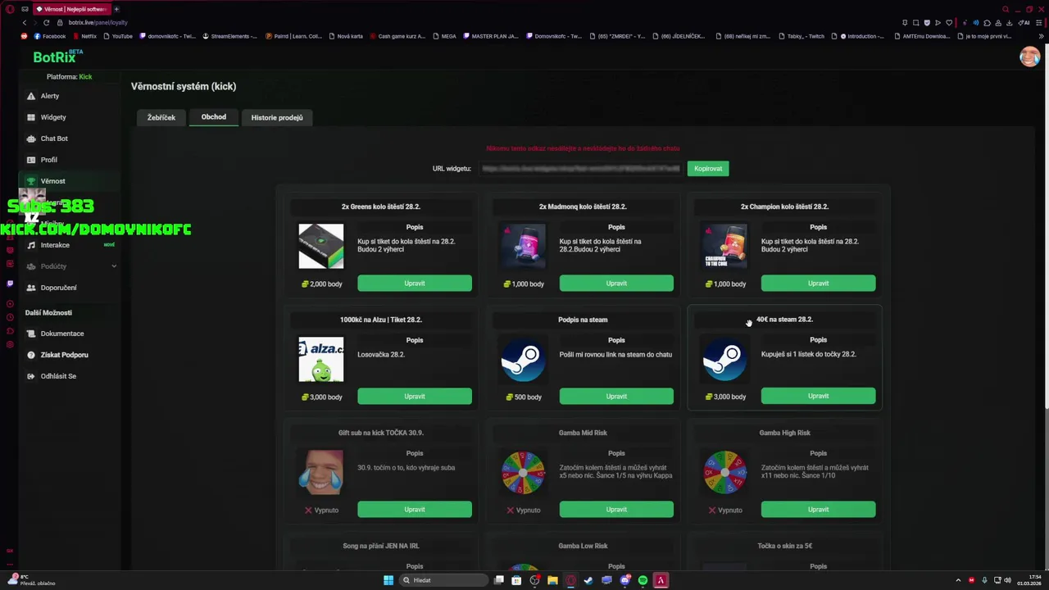This screenshot has width=1049, height=590.
Task: Open the Alerty sidebar icon
Action: pyautogui.click(x=31, y=96)
